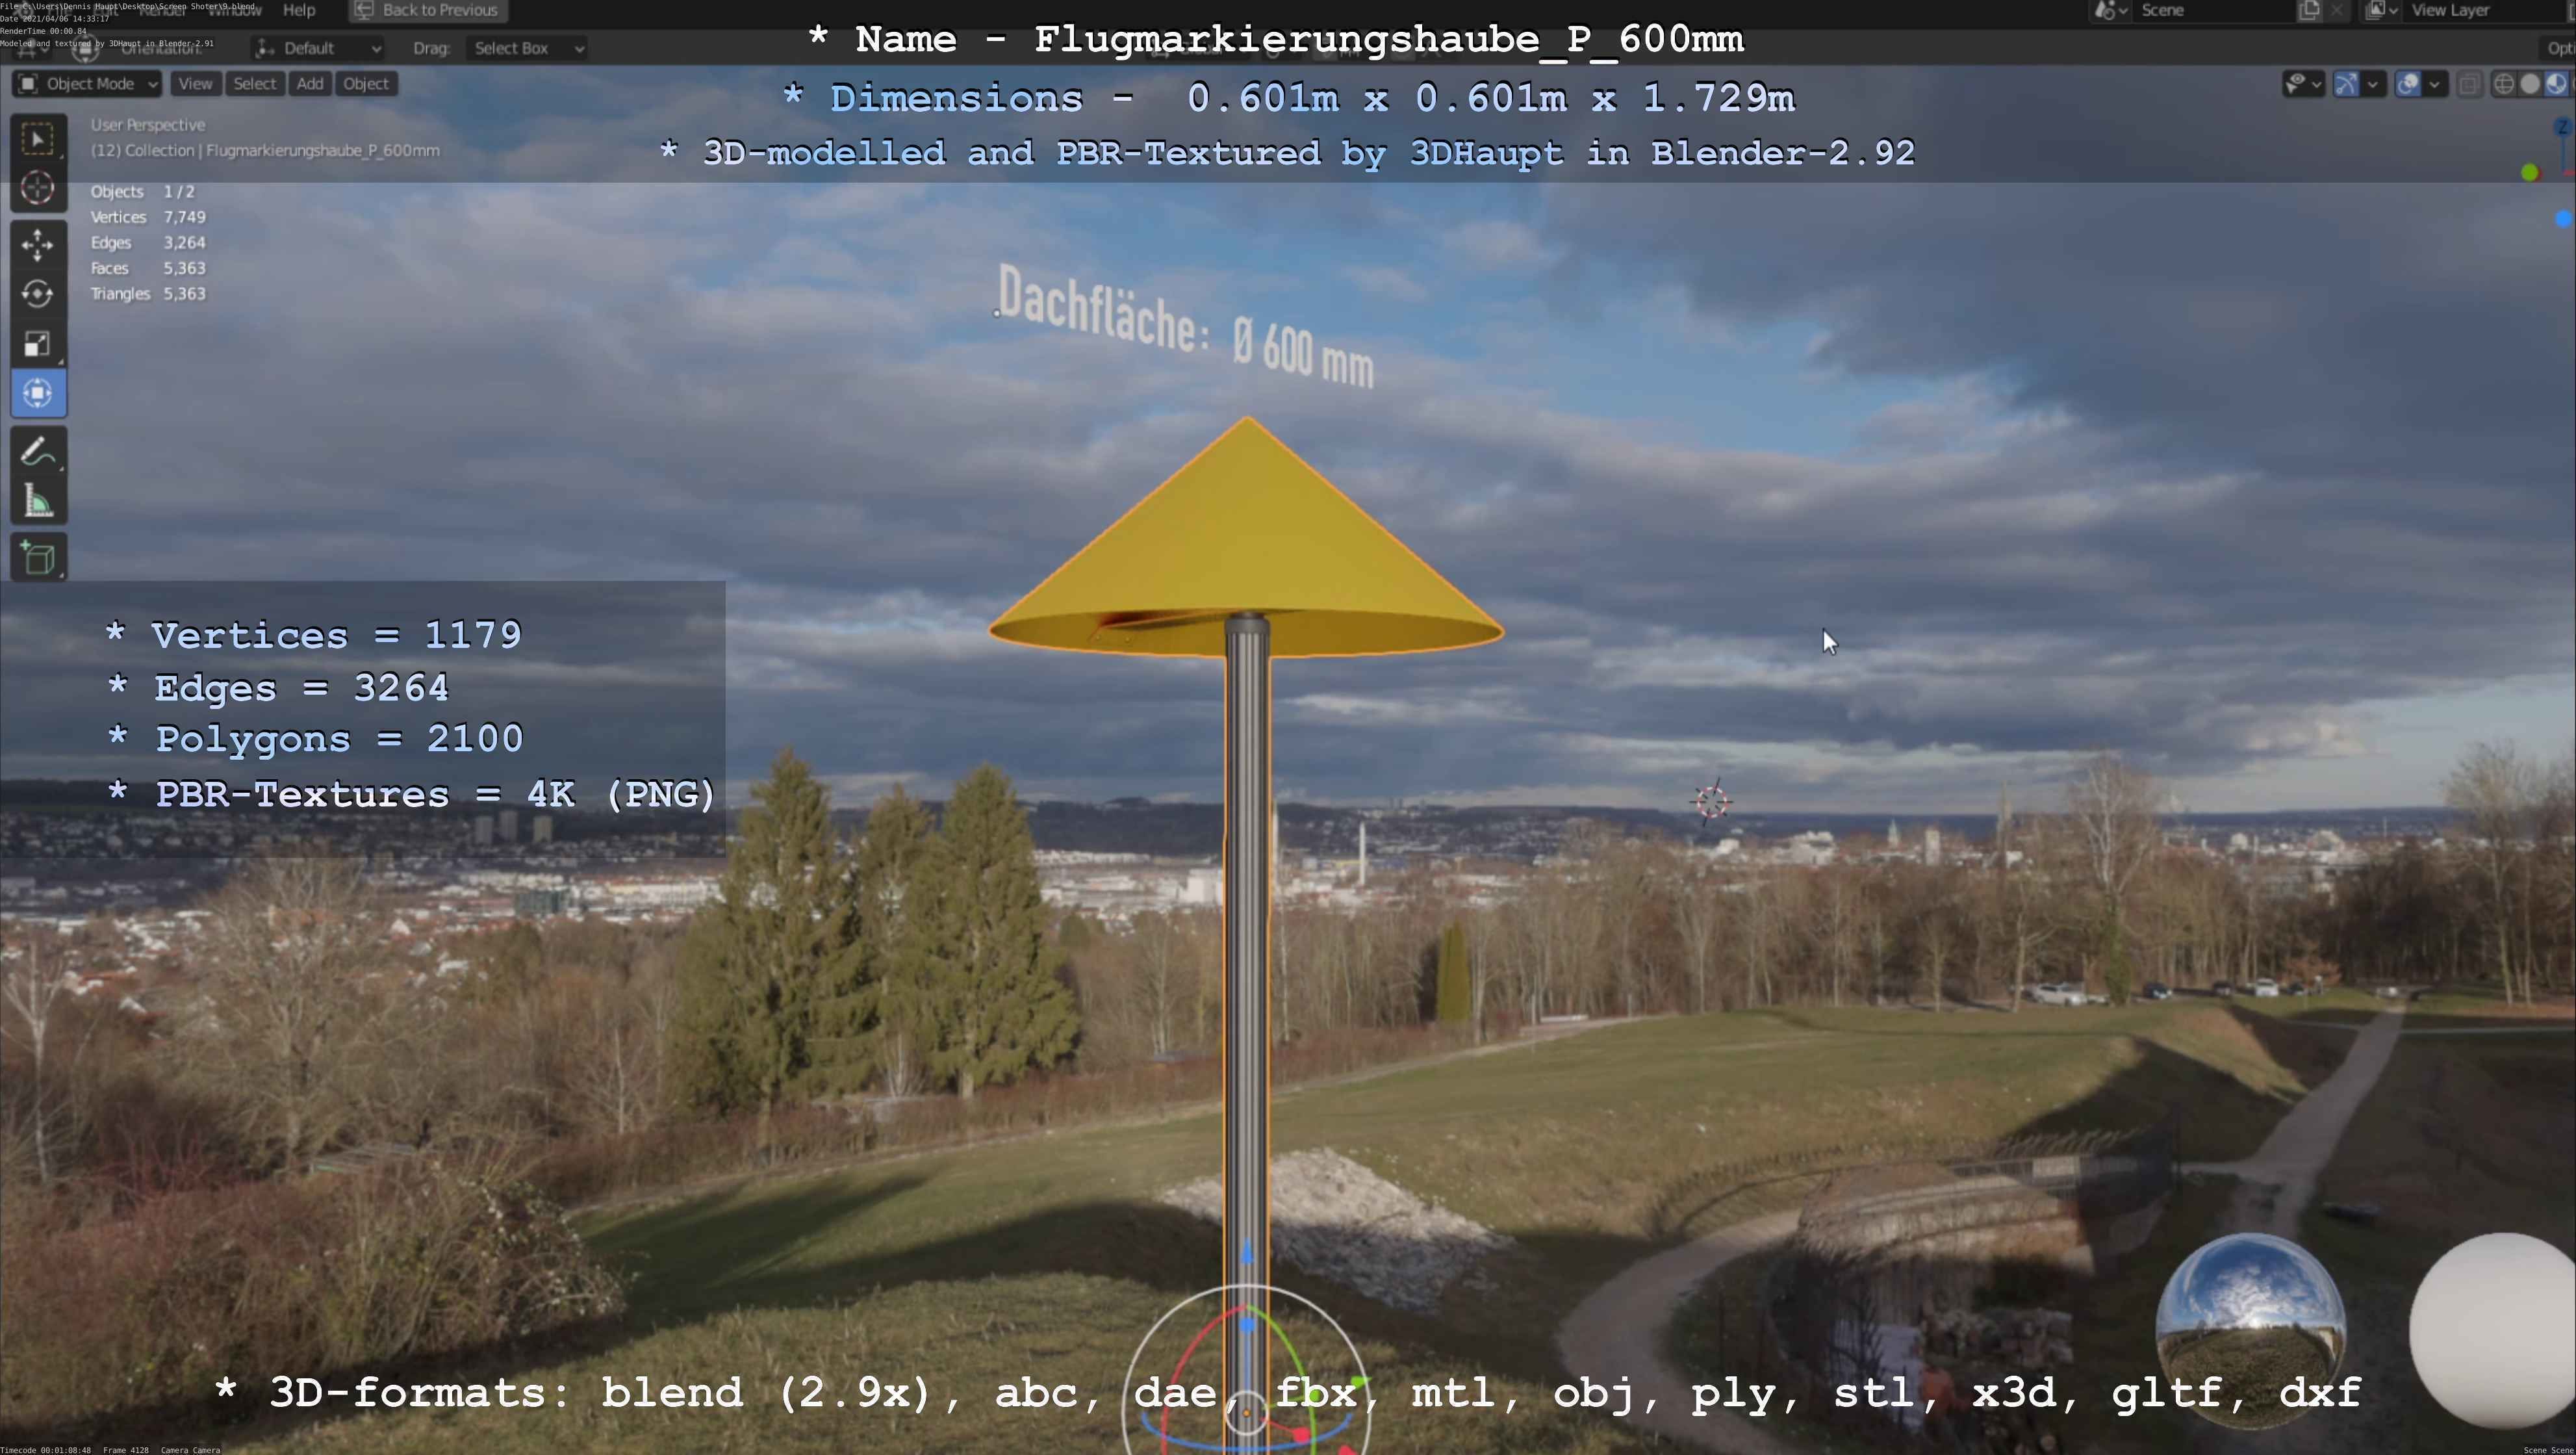Expand the gizmo options arrow

click(x=2373, y=84)
